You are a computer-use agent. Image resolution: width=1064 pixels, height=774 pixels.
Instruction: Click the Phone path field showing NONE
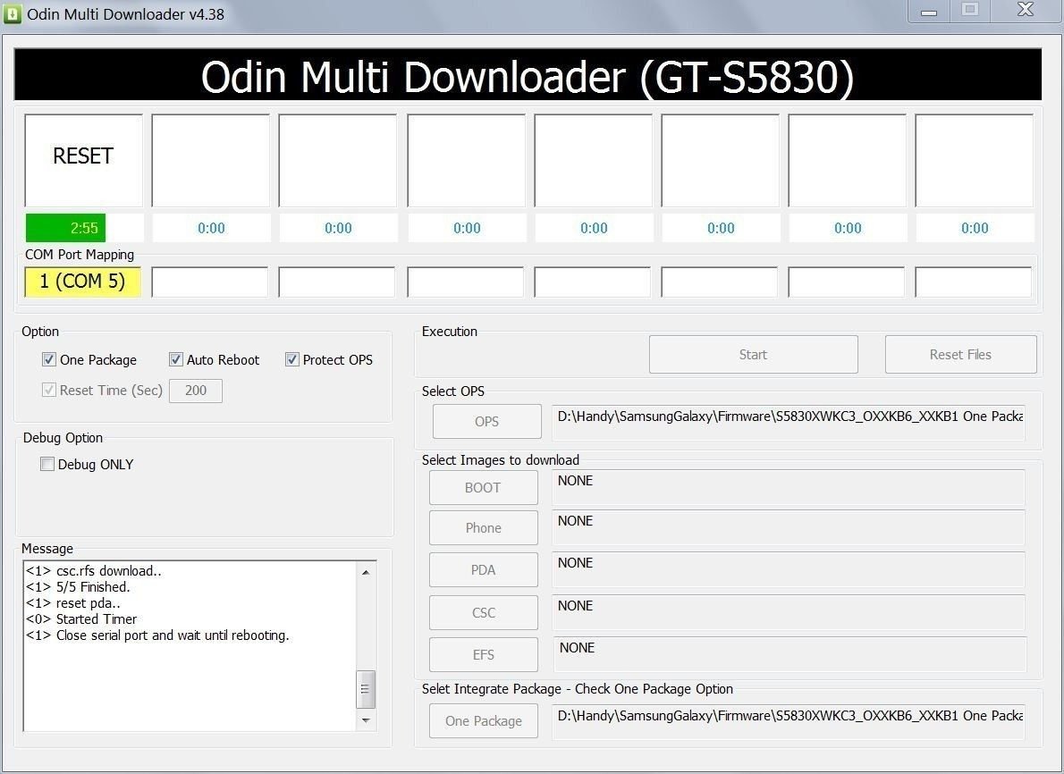click(789, 527)
